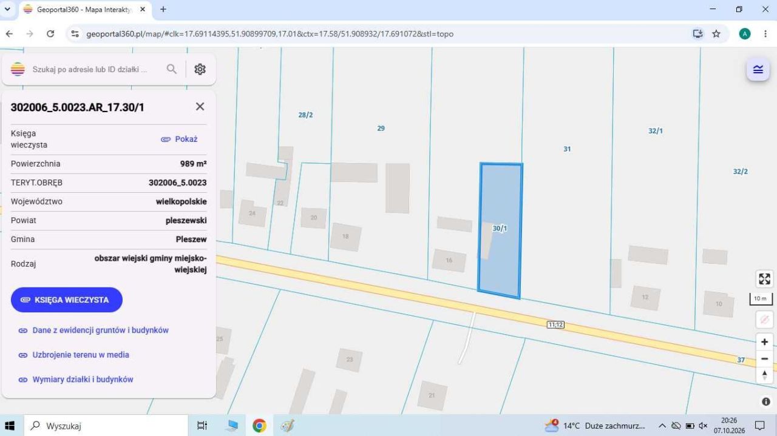777x436 pixels.
Task: Open weather widget 14°C on taskbar
Action: (595, 426)
